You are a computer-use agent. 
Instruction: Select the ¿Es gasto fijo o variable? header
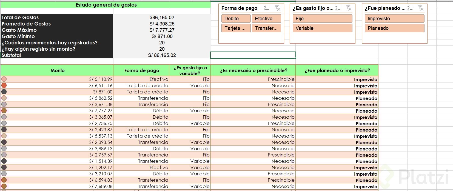(x=190, y=70)
